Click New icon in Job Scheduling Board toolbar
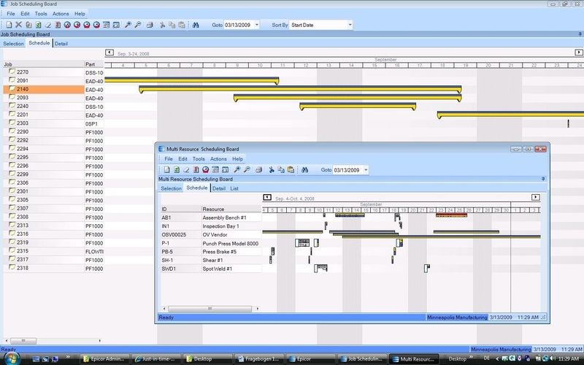584x365 pixels. coord(8,25)
